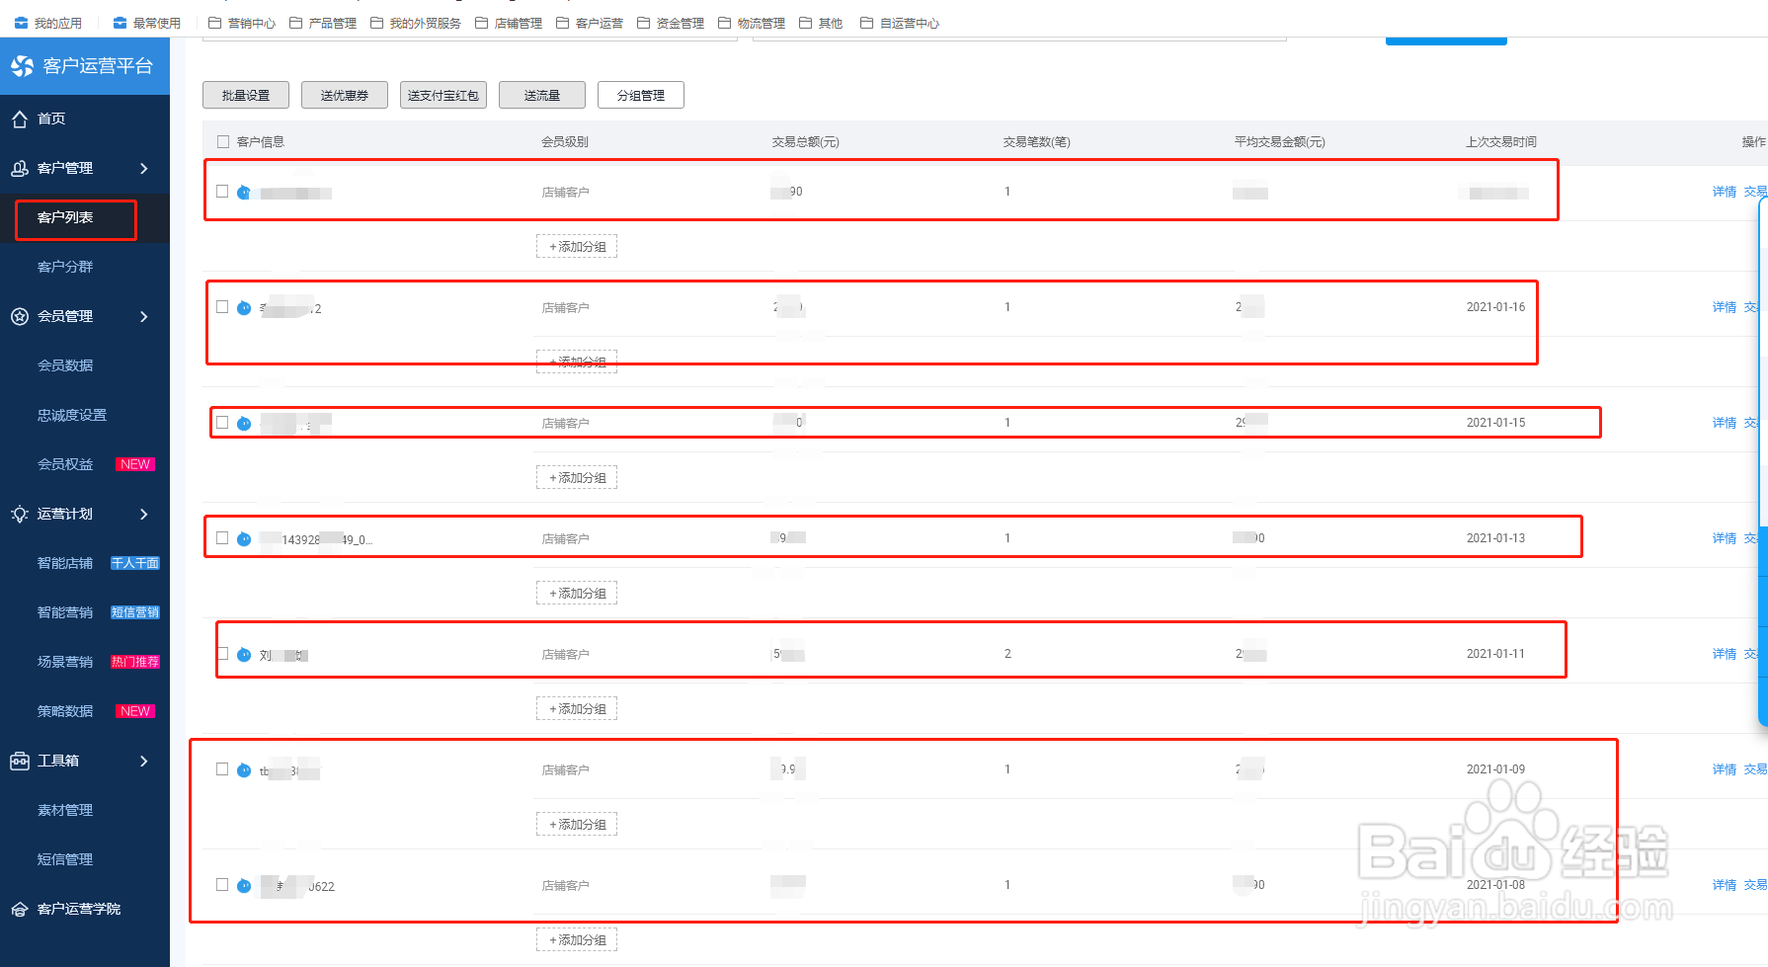Click the 客户管理 person icon
1768x967 pixels.
(x=20, y=169)
